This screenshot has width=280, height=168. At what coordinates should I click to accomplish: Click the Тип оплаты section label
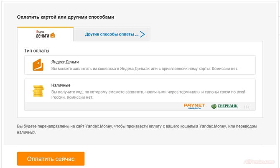click(37, 51)
